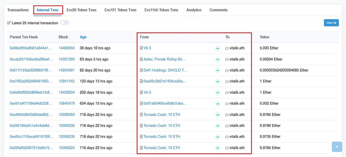The height and width of the screenshot is (157, 346).
Task: Click the Age column header
Action: 83,37
